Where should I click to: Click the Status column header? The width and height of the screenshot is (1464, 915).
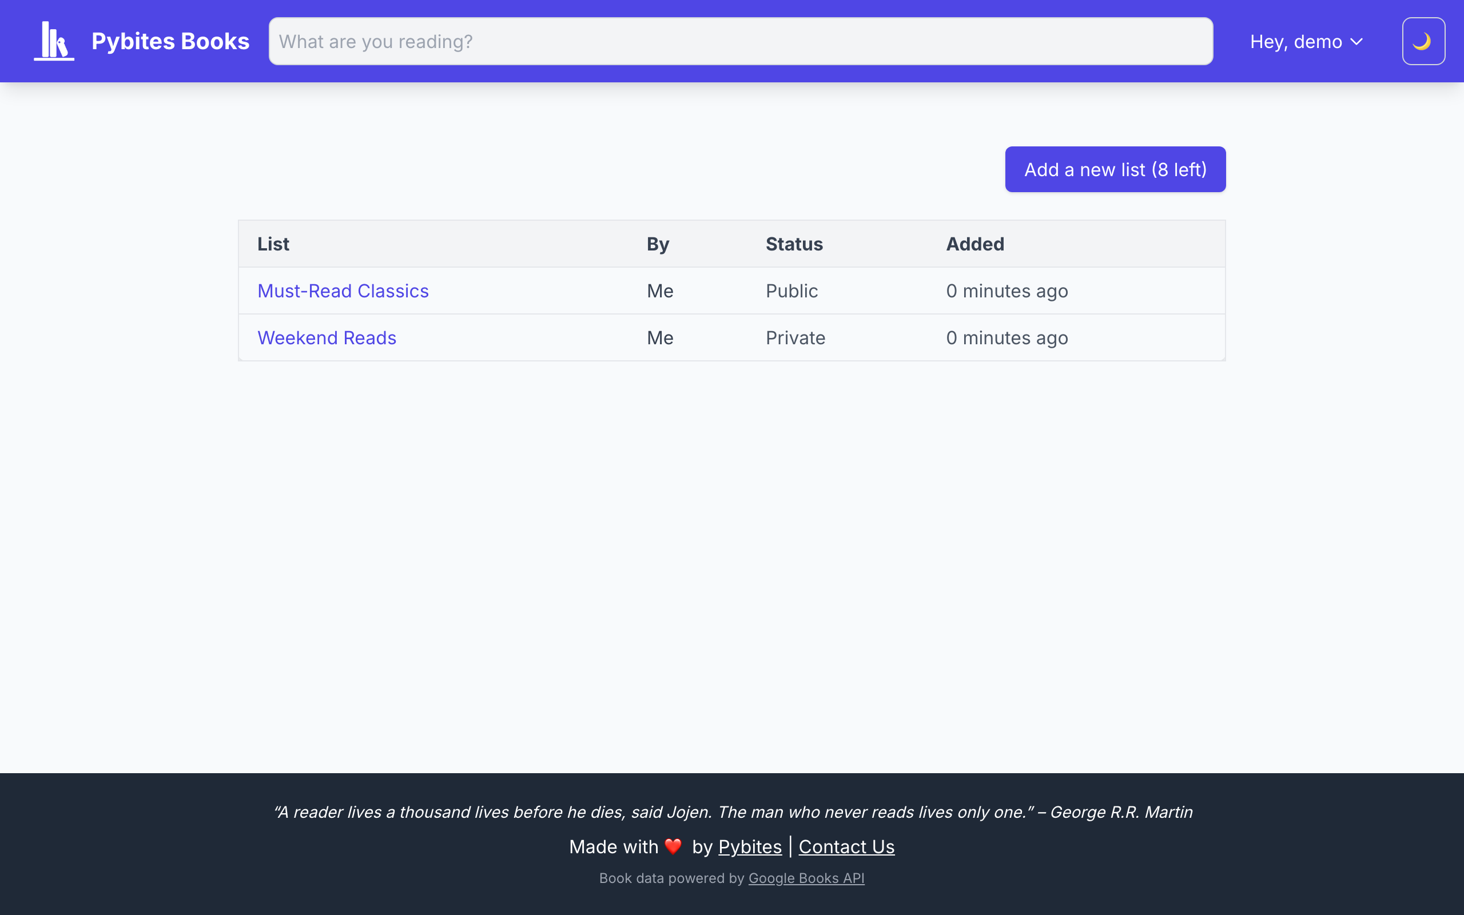(x=794, y=244)
